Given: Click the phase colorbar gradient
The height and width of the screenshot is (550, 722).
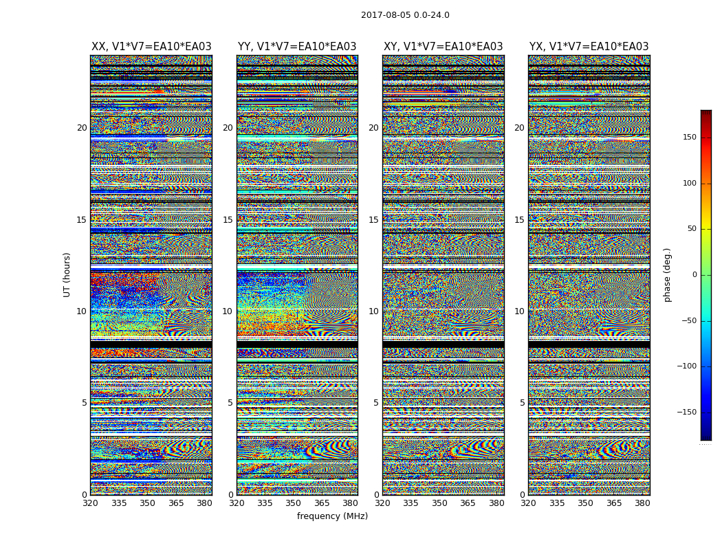Looking at the screenshot, I should [x=706, y=275].
